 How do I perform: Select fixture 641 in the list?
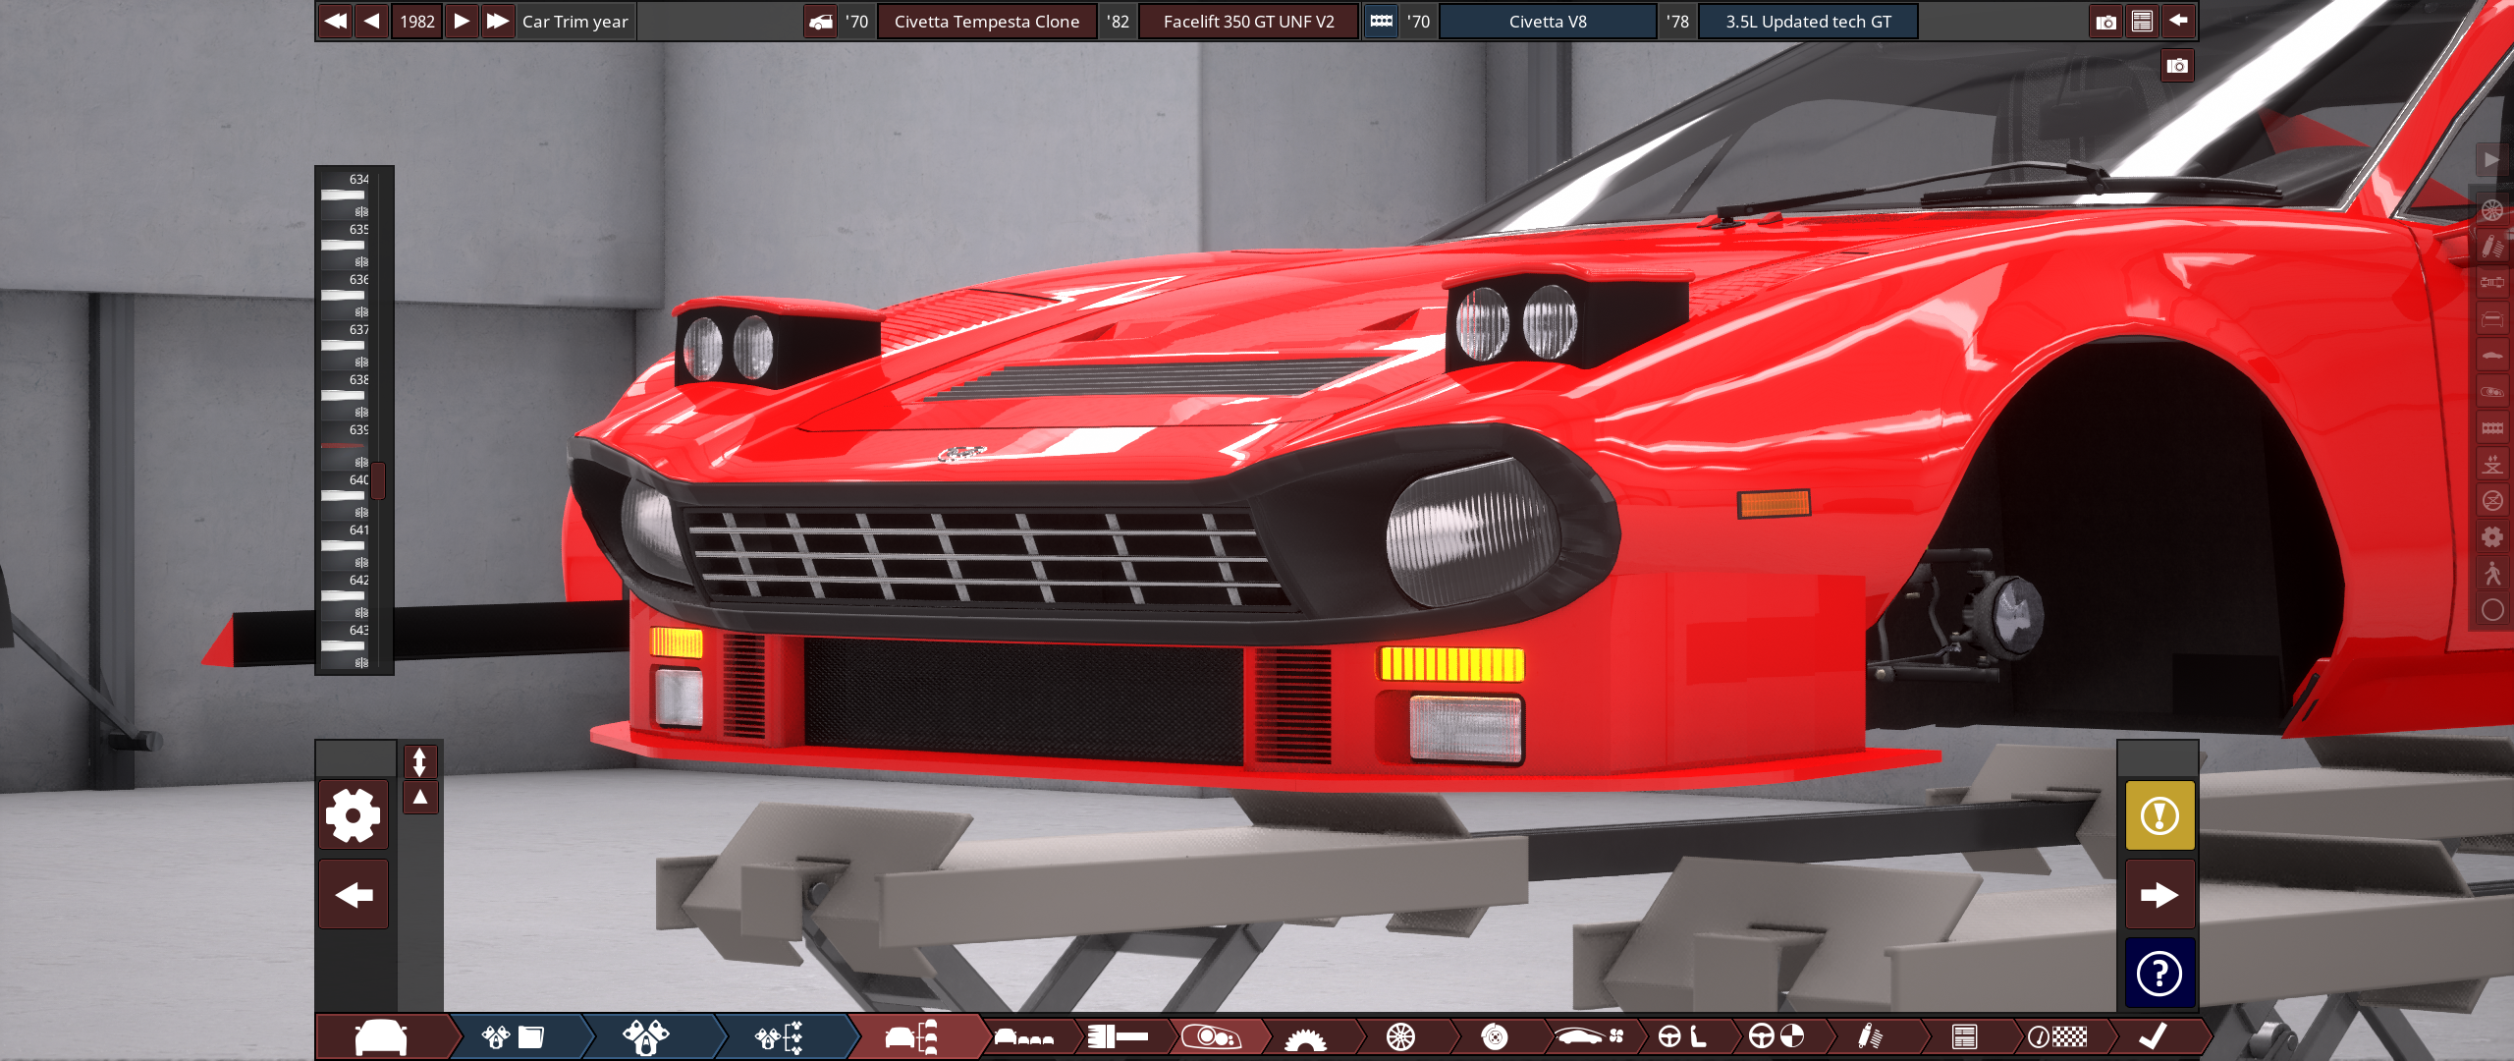pyautogui.click(x=344, y=545)
